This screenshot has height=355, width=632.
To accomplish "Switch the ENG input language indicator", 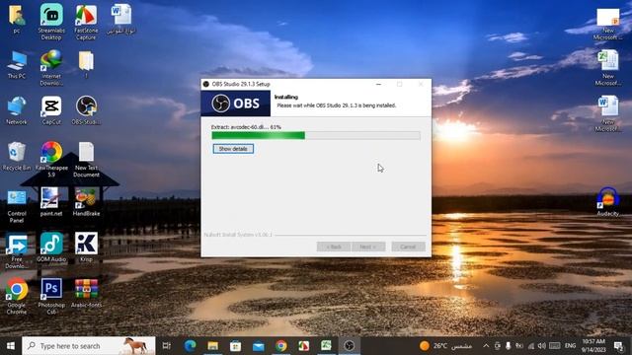I will [570, 346].
